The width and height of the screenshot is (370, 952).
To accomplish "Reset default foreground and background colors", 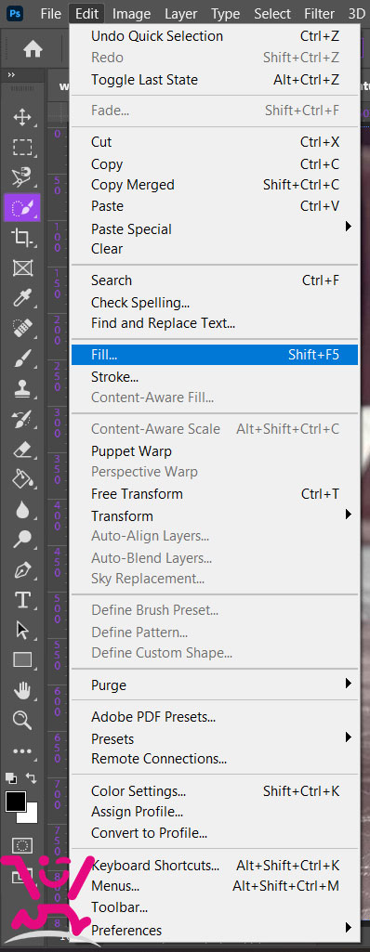I will pyautogui.click(x=10, y=778).
